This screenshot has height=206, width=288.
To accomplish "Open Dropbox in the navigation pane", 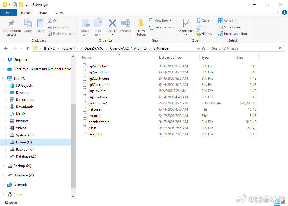I will click(x=20, y=60).
